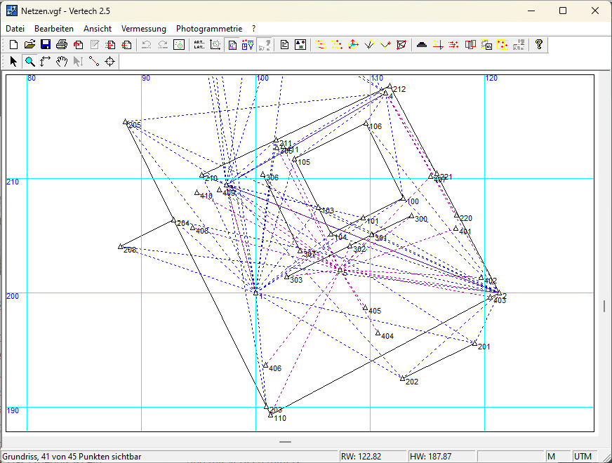Click the text document list icon

coord(284,45)
